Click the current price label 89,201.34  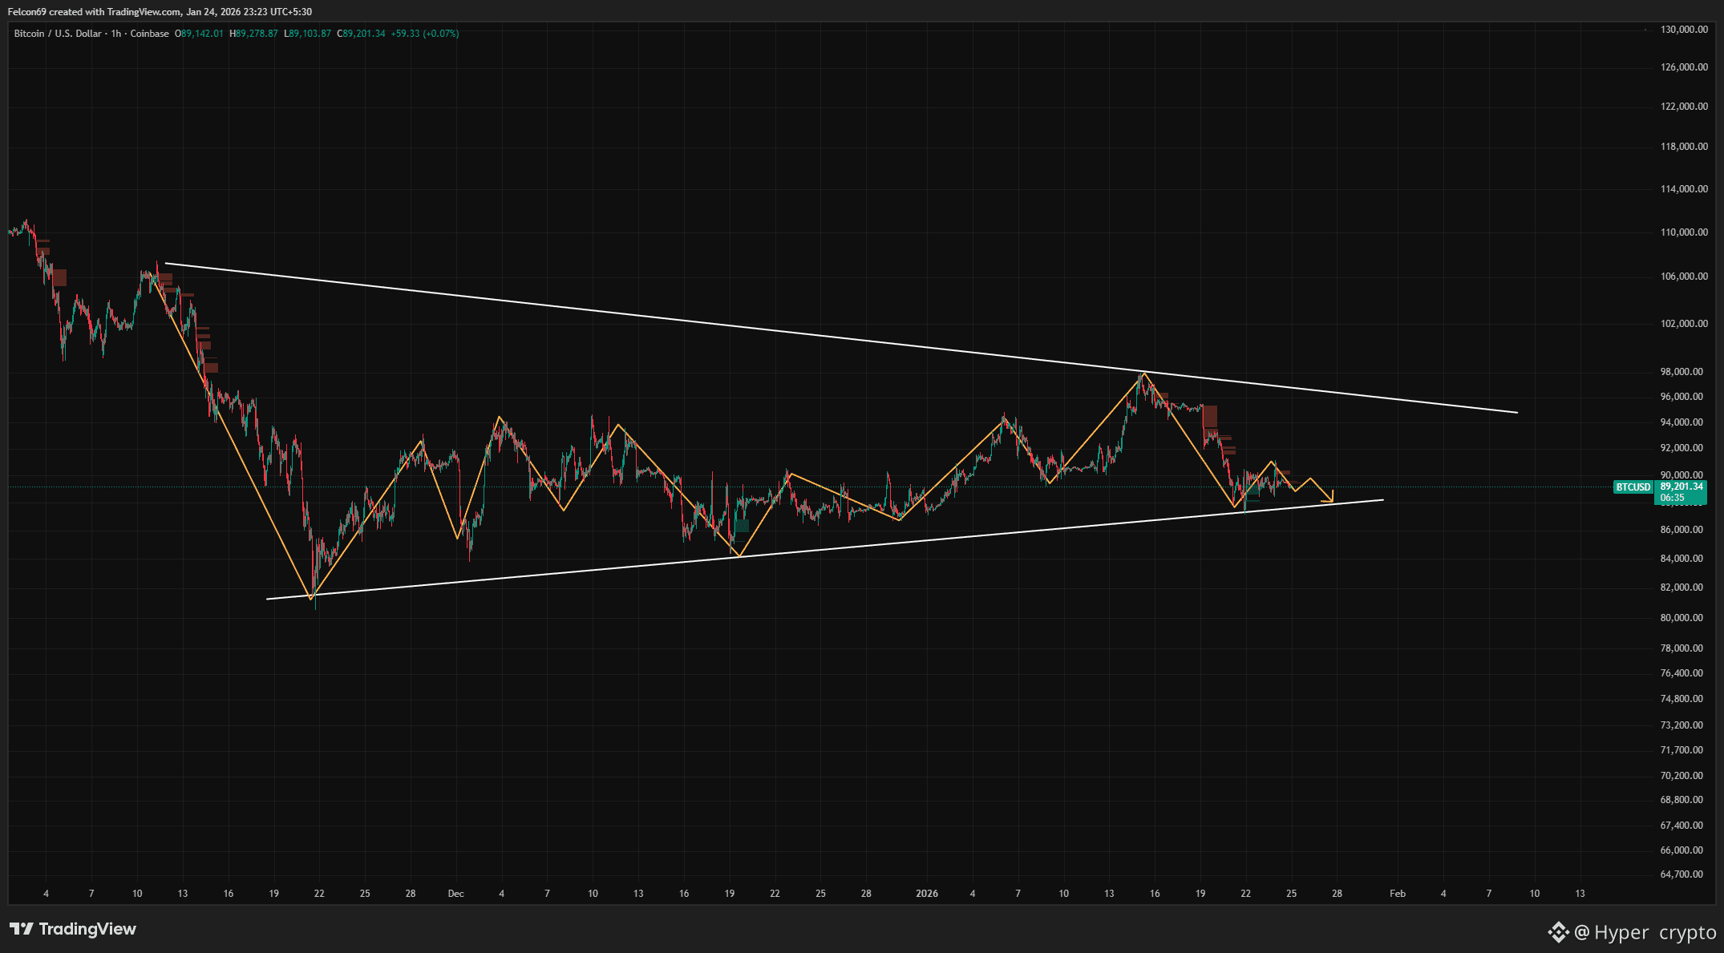(x=1681, y=487)
